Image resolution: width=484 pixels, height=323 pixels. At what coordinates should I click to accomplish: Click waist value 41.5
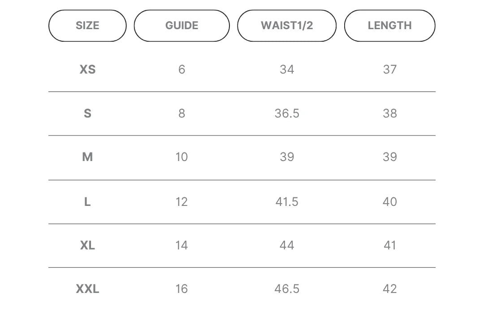pyautogui.click(x=287, y=202)
